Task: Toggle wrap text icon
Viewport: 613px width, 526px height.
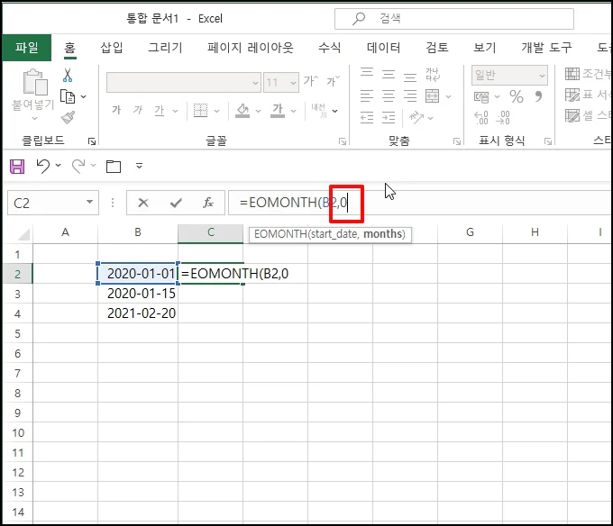Action: tap(433, 74)
